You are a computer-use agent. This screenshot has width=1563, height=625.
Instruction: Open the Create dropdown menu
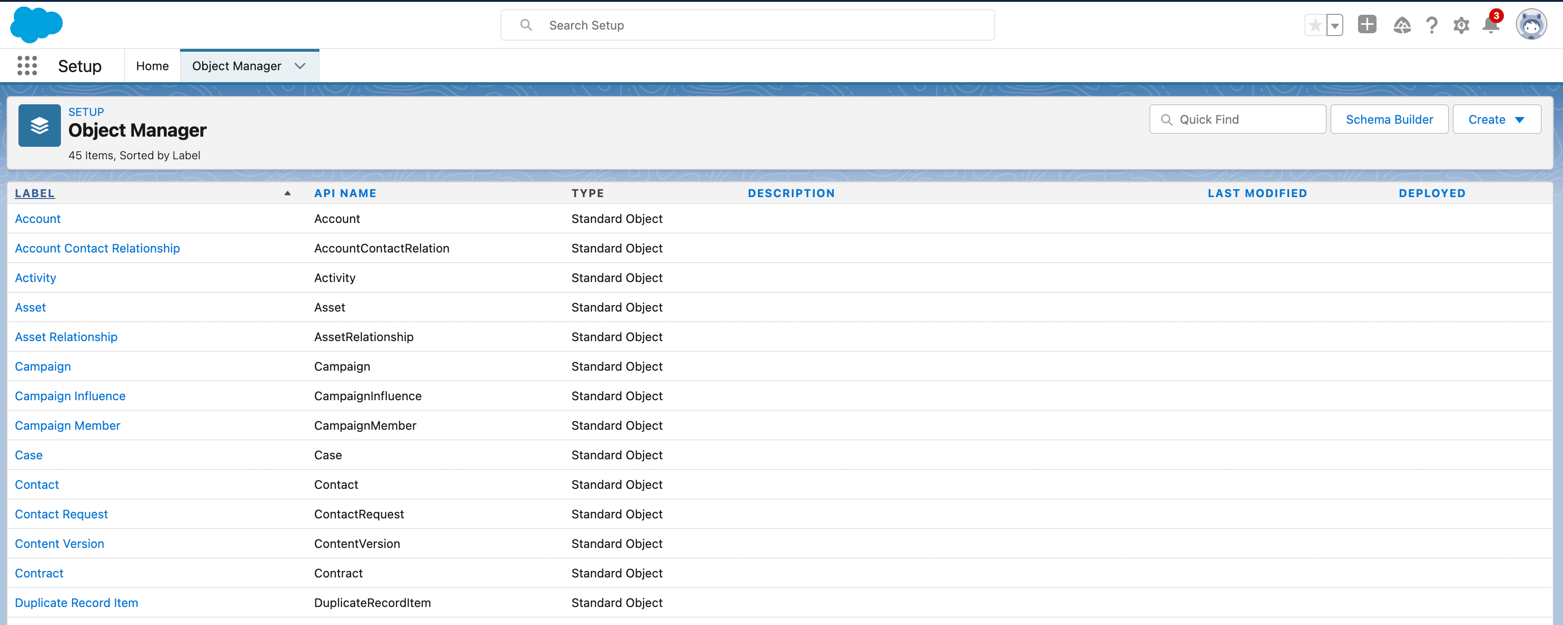[1496, 120]
